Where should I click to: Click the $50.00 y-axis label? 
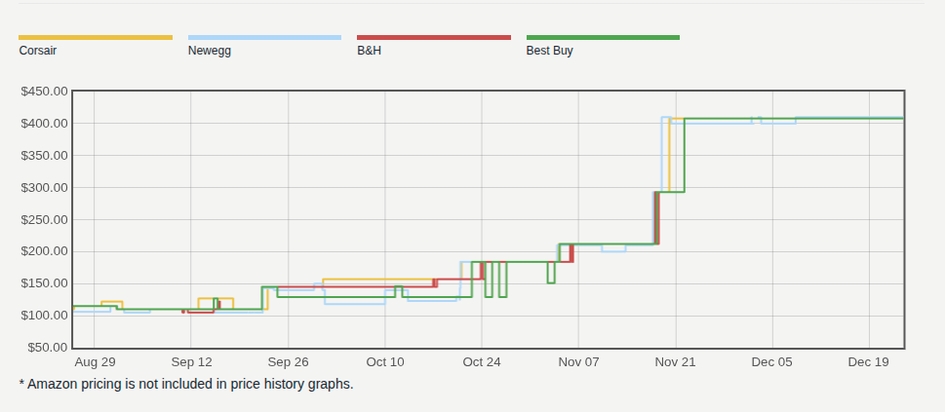pyautogui.click(x=48, y=348)
